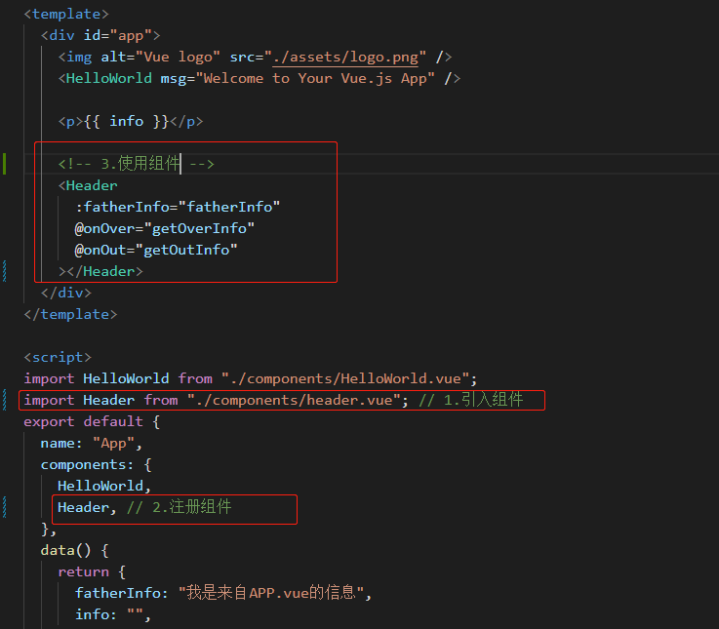The width and height of the screenshot is (719, 629).
Task: Click the info: "" property line
Action: click(113, 614)
